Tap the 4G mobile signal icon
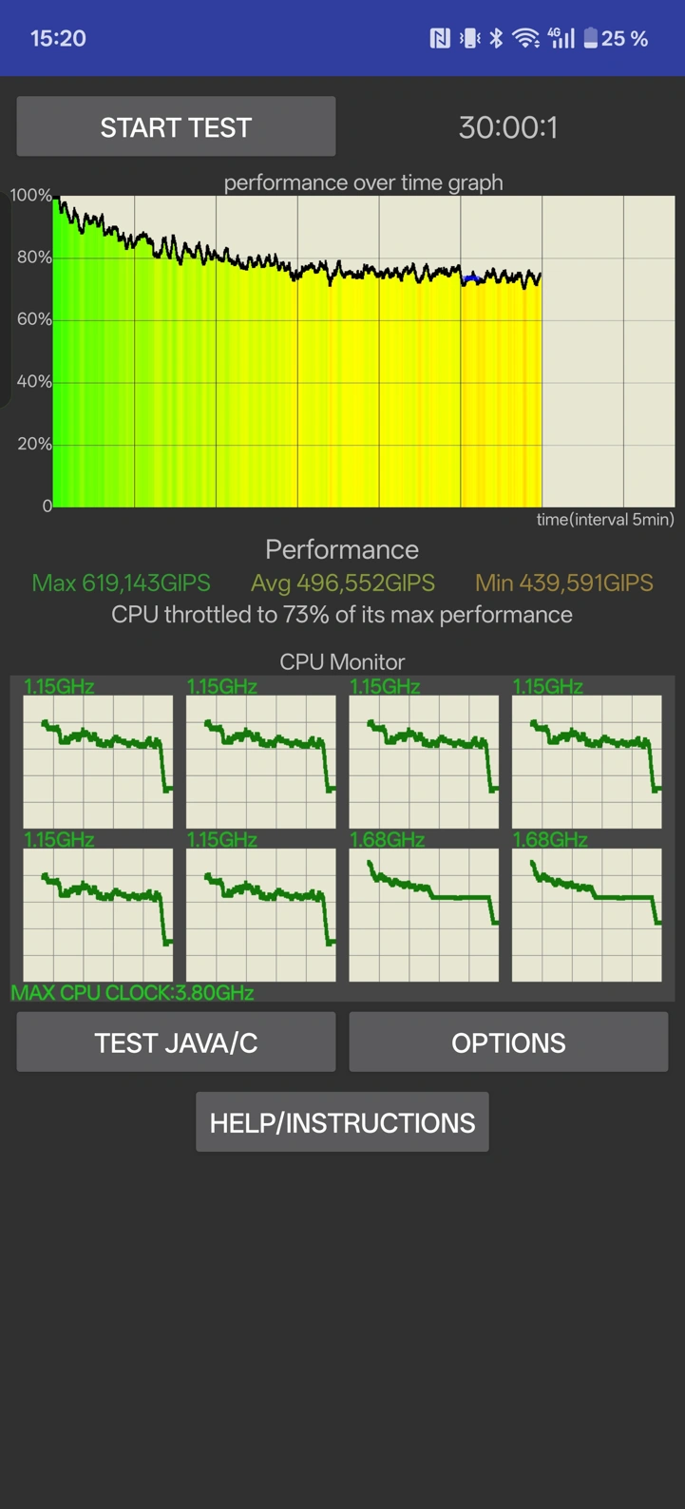685x1509 pixels. [x=561, y=38]
